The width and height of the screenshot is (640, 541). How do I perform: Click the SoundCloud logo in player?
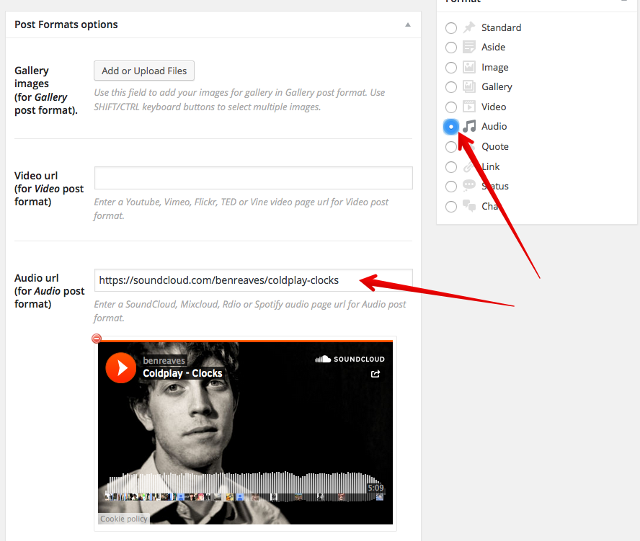pos(350,359)
